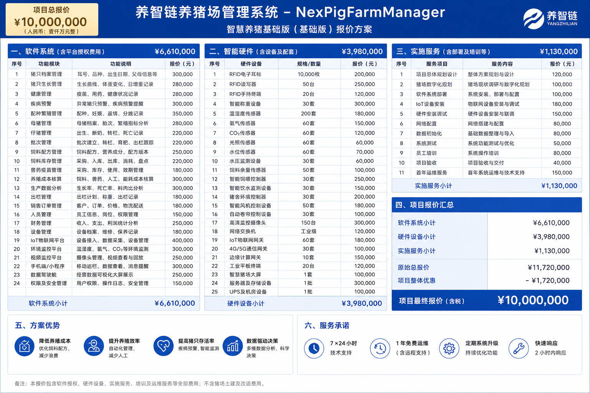Click the 养殖成本核算 module name

coord(46,179)
